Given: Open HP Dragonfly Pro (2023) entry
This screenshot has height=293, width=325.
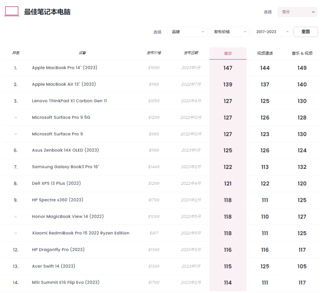Looking at the screenshot, I should point(58,250).
